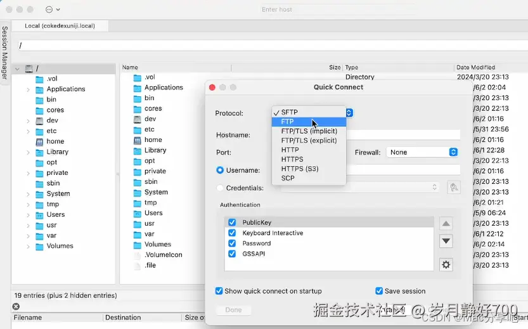
Task: Switch to Local (cokedexuniji.local) tab
Action: [x=60, y=25]
